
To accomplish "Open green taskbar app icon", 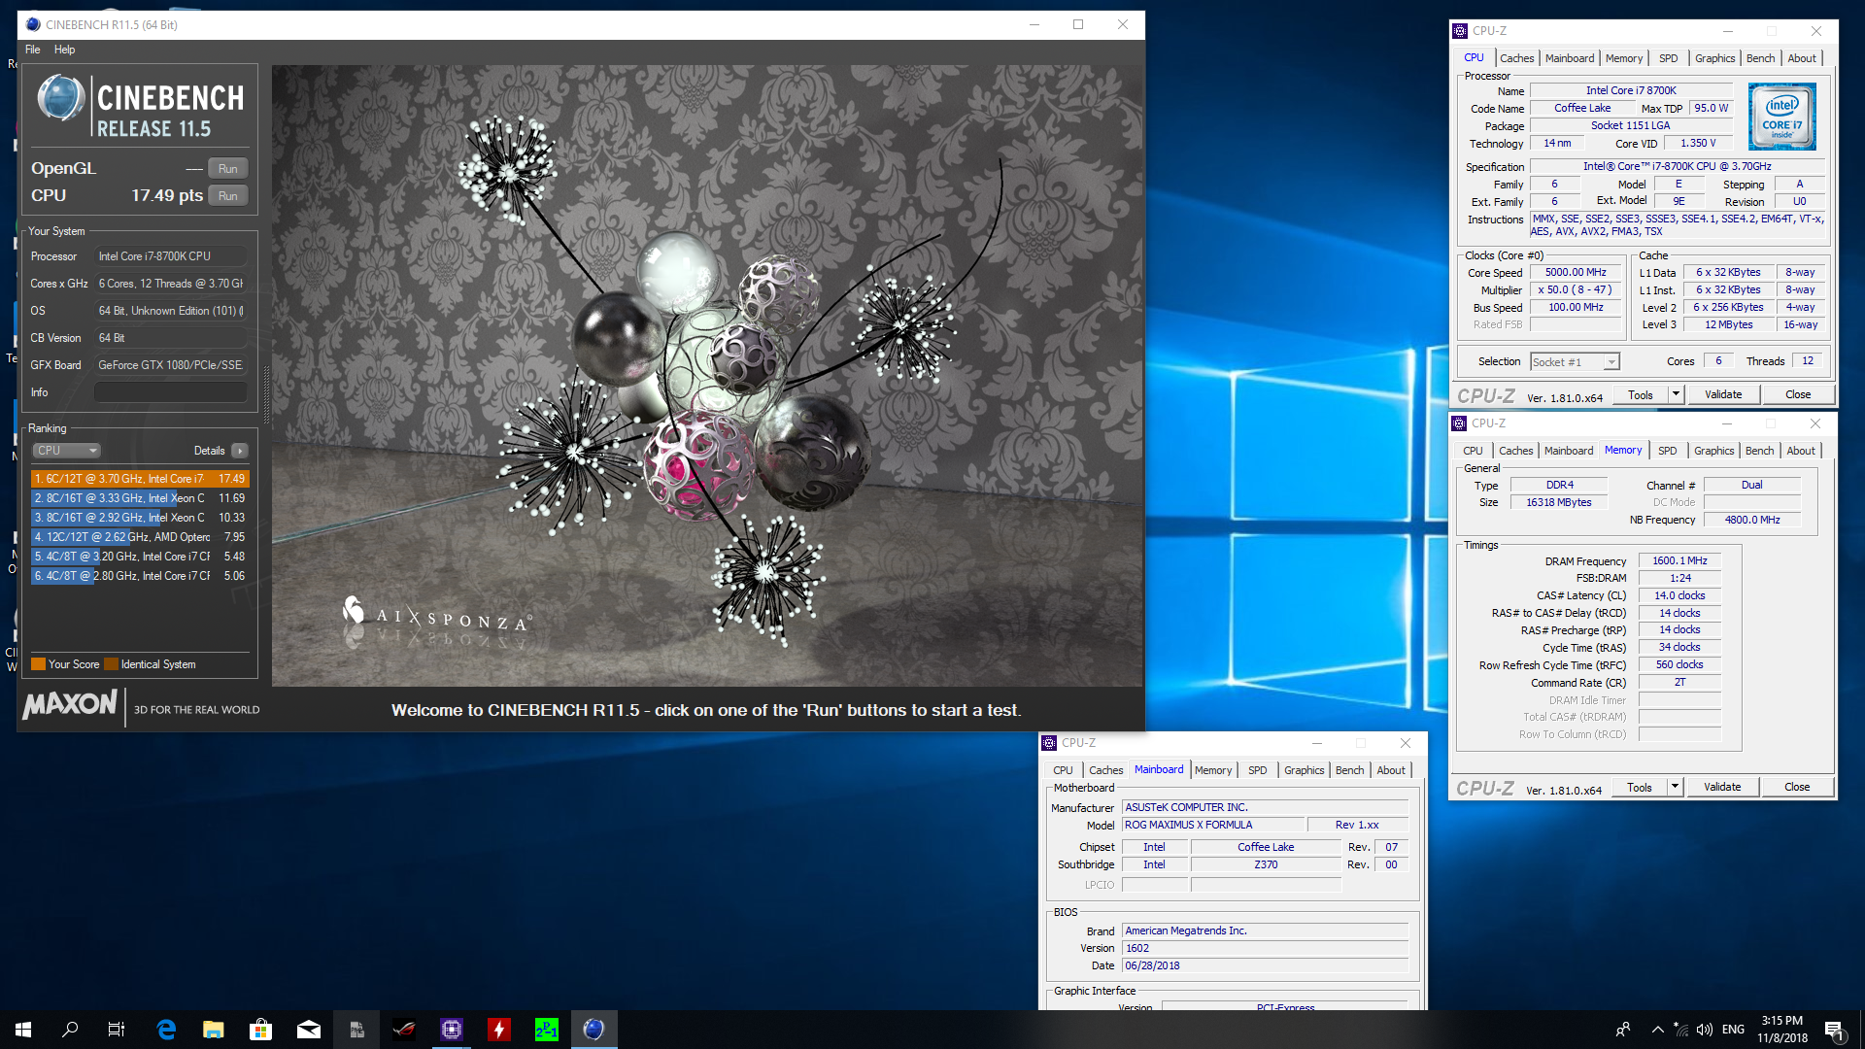I will pos(547,1030).
